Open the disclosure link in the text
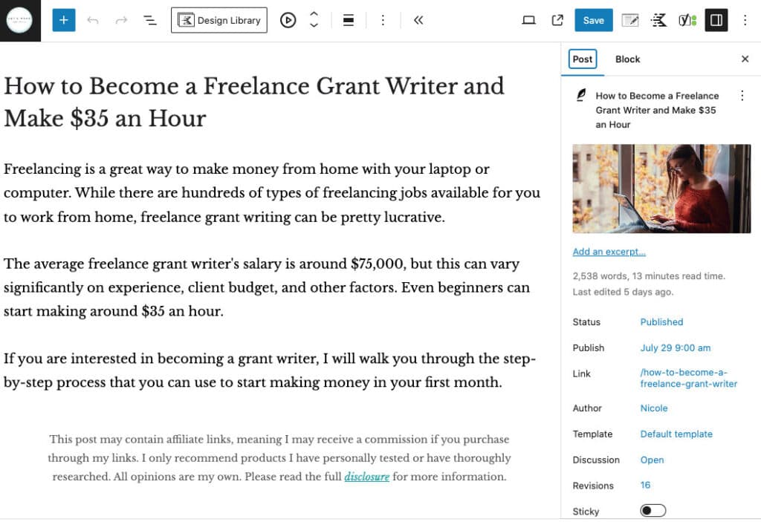Viewport: 761px width, 522px height. click(x=366, y=476)
